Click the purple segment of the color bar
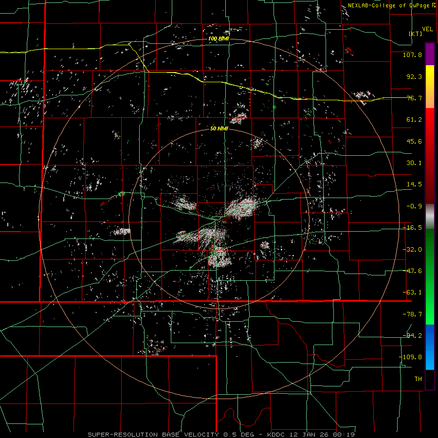 point(430,54)
